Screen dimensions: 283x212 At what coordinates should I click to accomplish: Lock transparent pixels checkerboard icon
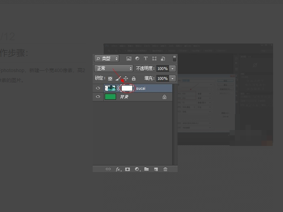pyautogui.click(x=110, y=78)
